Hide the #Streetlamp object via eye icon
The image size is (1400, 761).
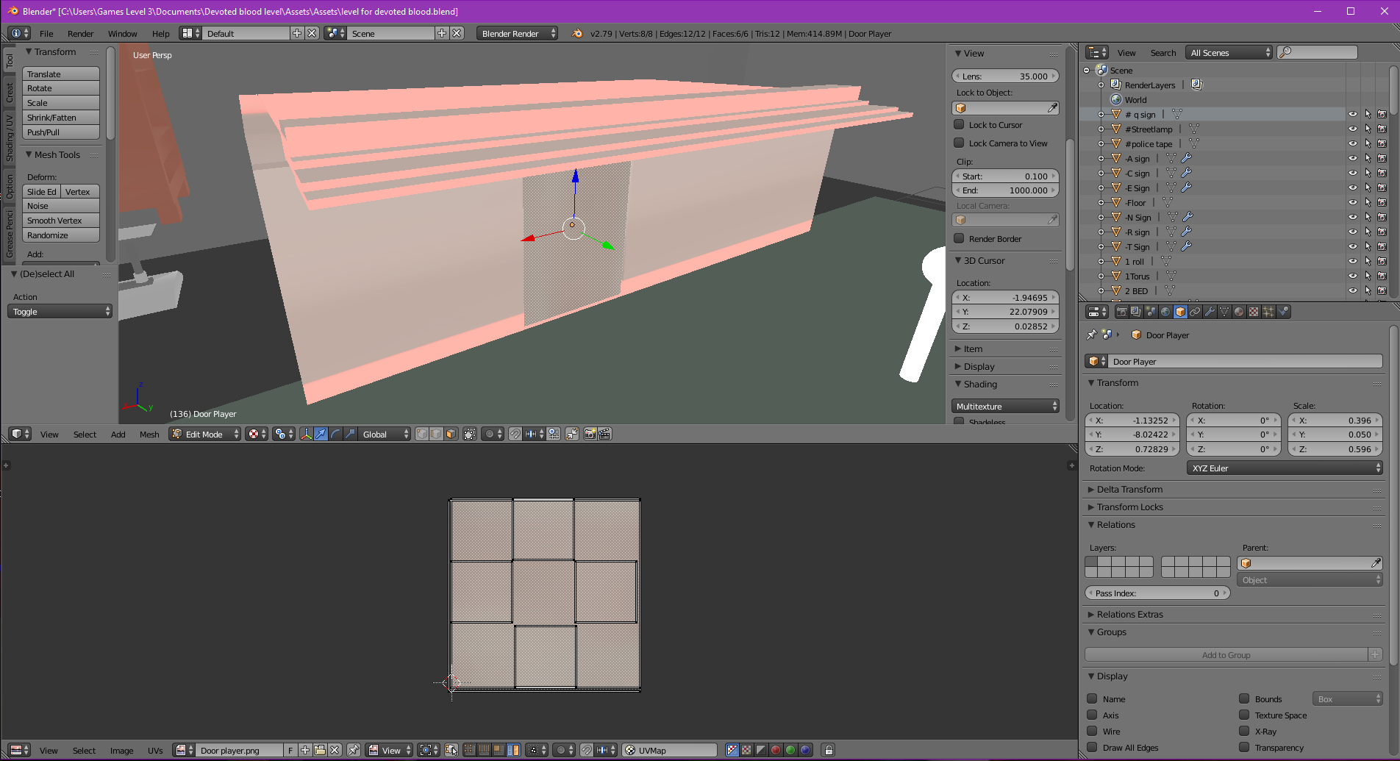tap(1352, 129)
